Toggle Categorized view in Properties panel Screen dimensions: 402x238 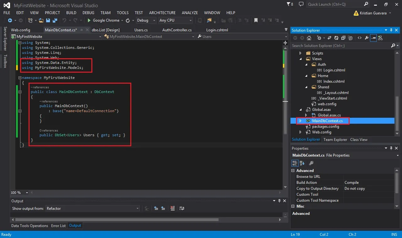[x=295, y=163]
